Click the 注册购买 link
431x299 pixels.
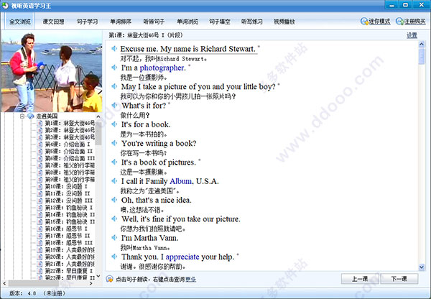[414, 22]
